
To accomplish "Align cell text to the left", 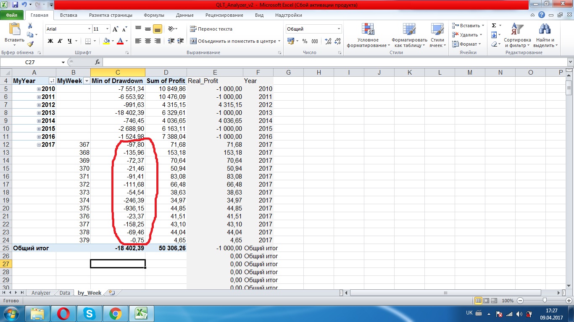I will click(x=138, y=41).
